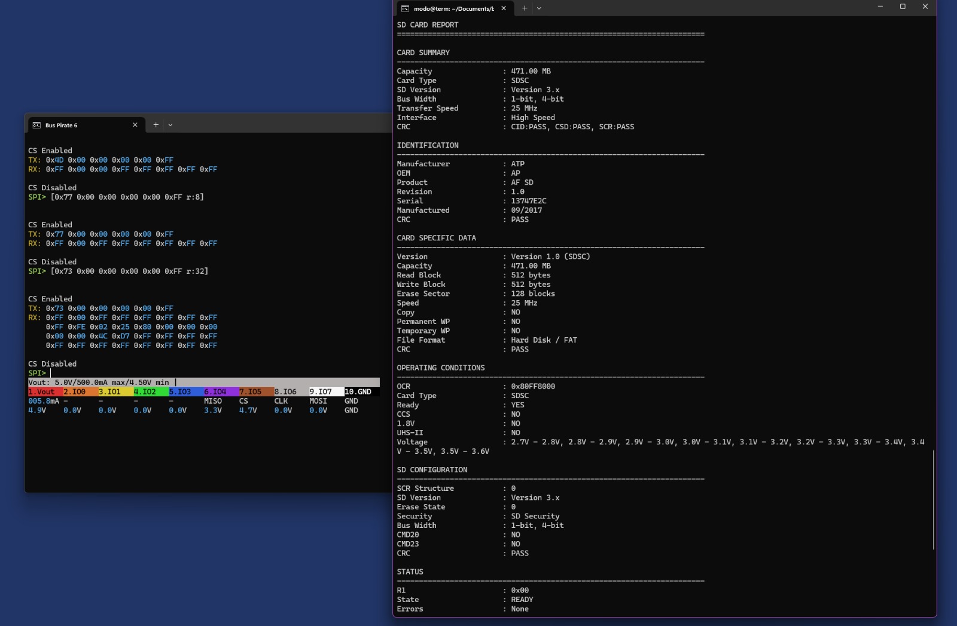Viewport: 957px width, 626px height.
Task: Click the Bus Pirate 6 tab icon
Action: pos(36,125)
